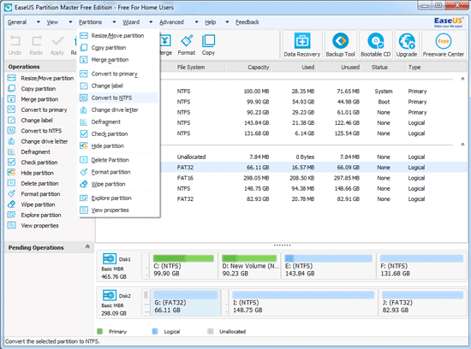
Task: Click Wipe partition icon in Operations panel
Action: (x=11, y=204)
